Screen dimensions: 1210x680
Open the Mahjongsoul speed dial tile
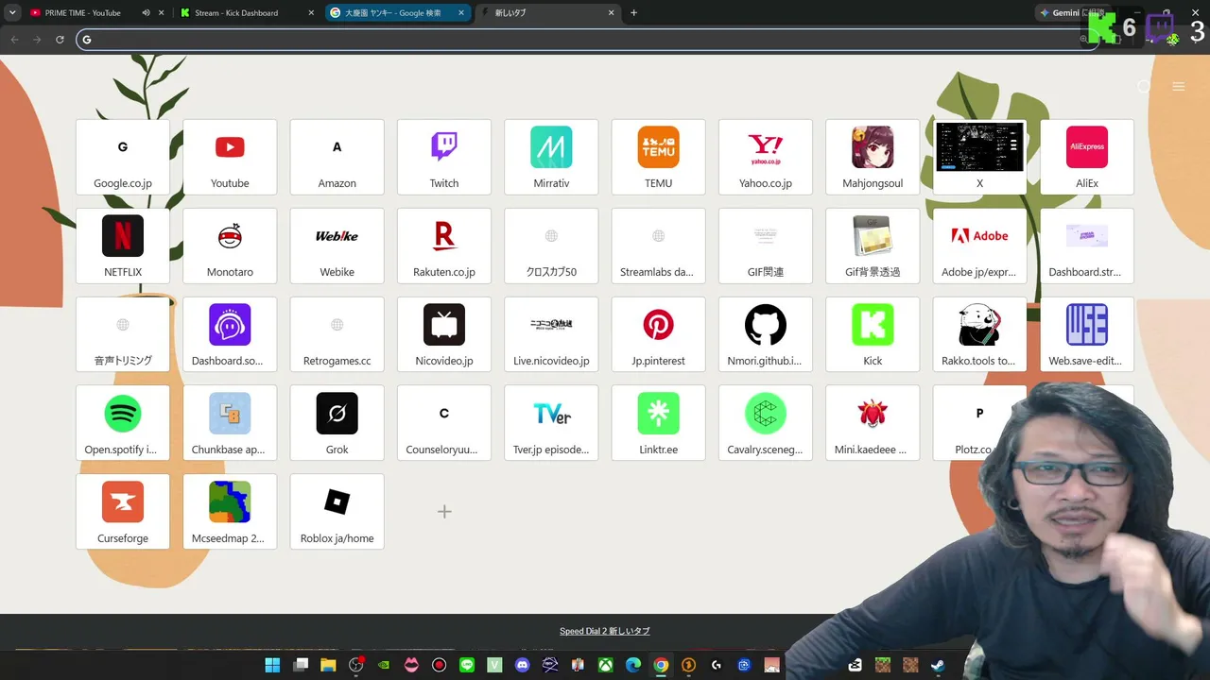pos(873,157)
